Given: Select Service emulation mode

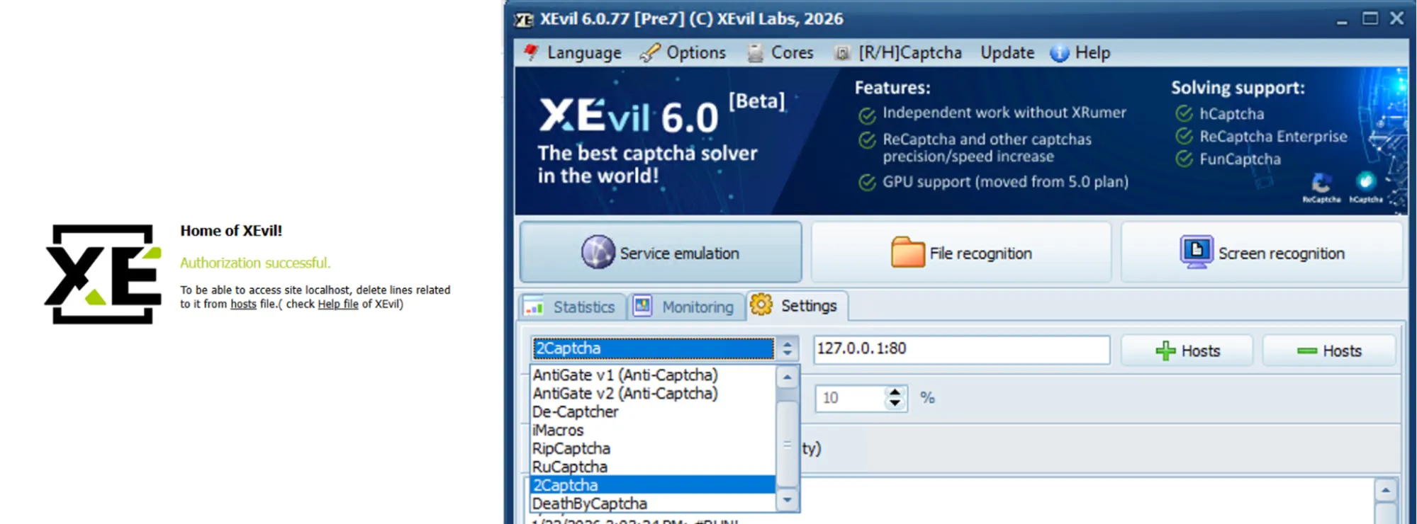Looking at the screenshot, I should pos(661,253).
